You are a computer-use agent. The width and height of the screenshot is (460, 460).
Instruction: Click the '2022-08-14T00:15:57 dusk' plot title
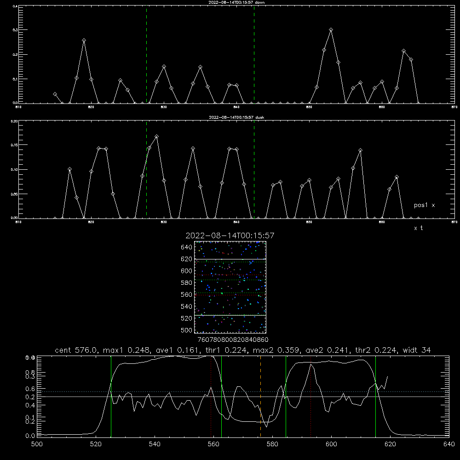coord(236,117)
